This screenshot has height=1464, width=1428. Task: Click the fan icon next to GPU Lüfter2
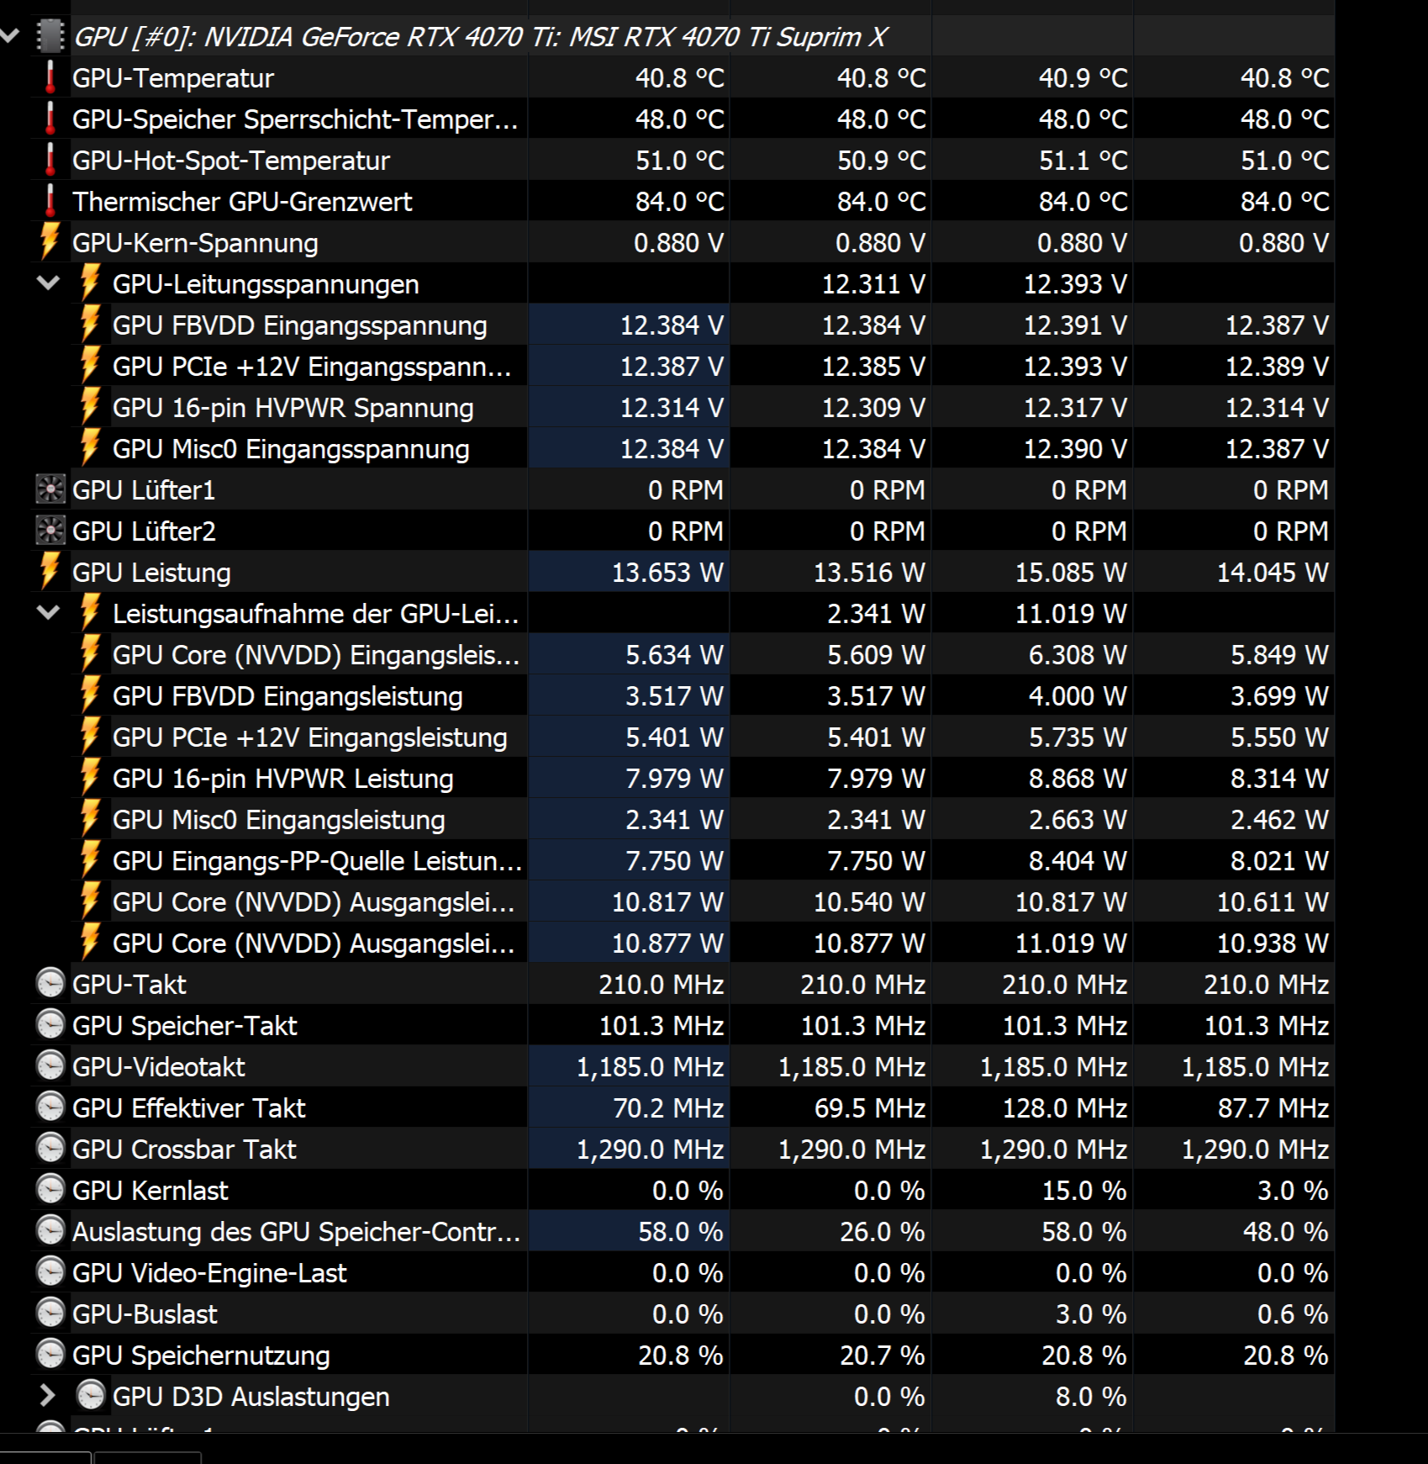point(49,531)
